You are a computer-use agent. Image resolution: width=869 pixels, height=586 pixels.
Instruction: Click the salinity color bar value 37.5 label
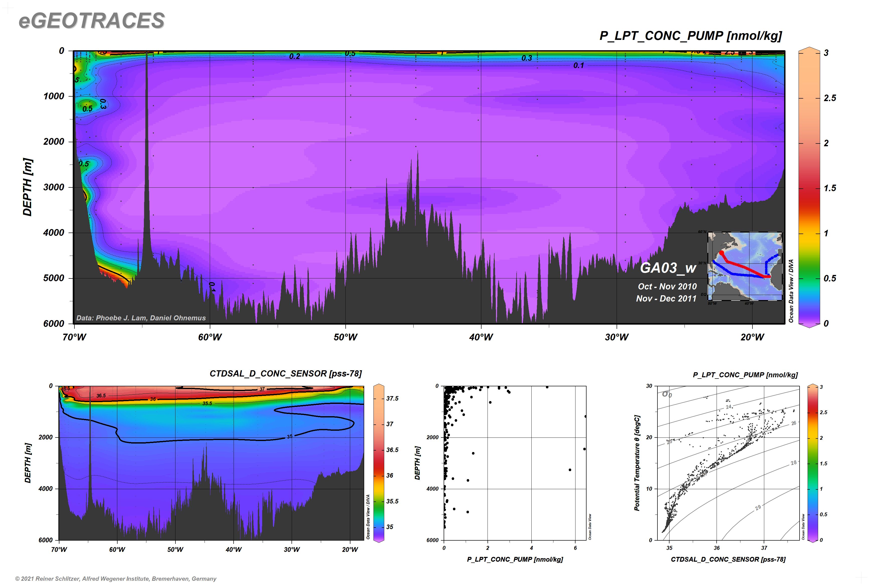(x=392, y=399)
